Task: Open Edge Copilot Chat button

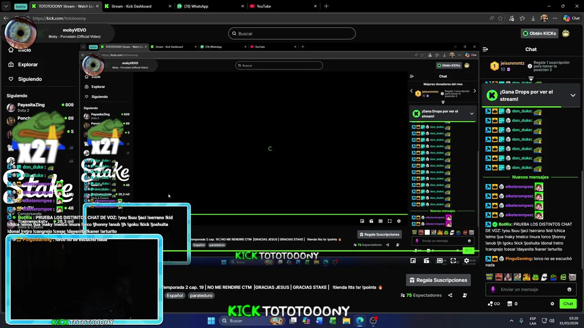Action: (x=571, y=18)
